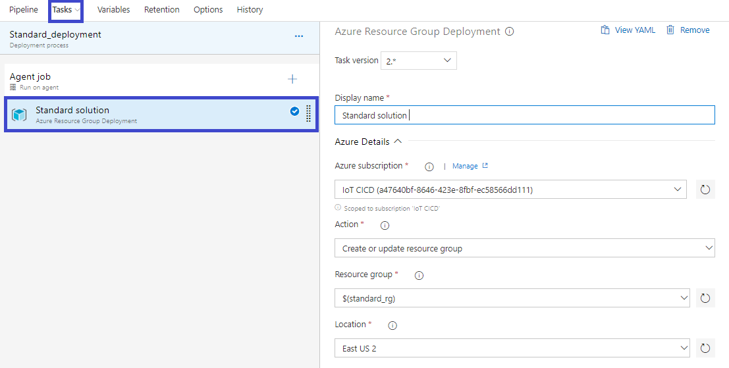
Task: Add a task to Agent job with plus icon
Action: (292, 80)
